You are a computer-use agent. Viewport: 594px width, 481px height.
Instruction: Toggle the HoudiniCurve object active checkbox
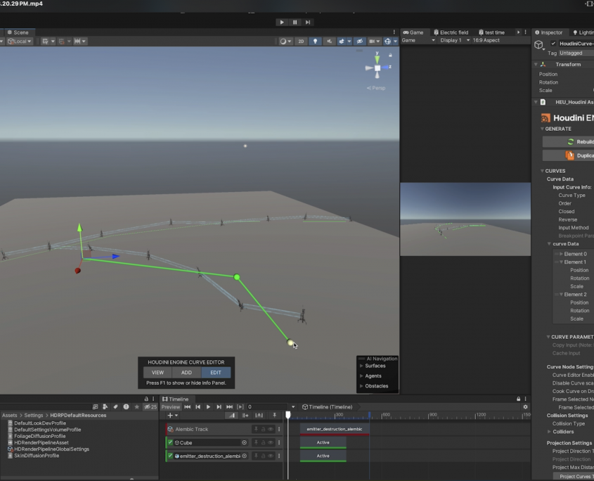553,44
